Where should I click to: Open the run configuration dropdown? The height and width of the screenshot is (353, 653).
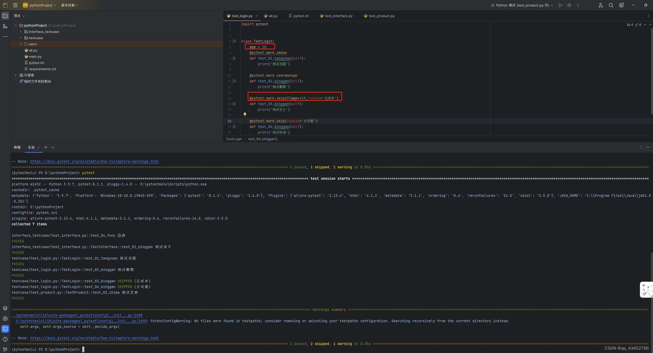(x=523, y=5)
